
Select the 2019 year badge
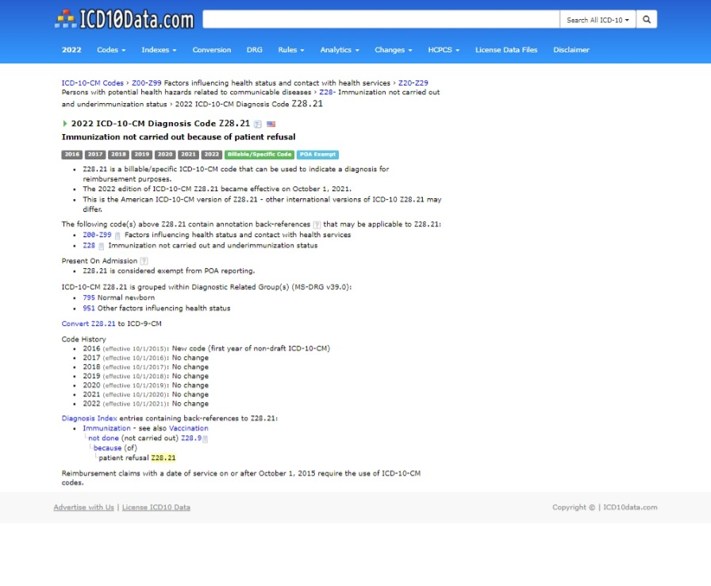(142, 155)
